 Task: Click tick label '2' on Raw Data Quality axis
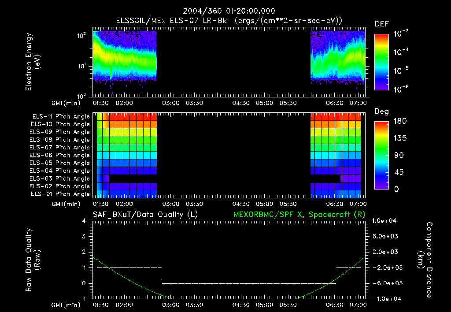click(84, 252)
